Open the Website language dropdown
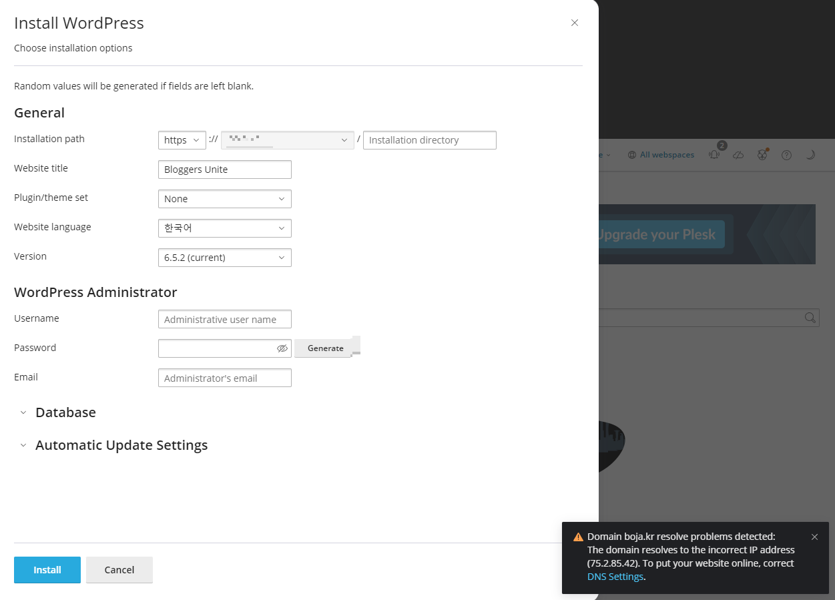 click(x=225, y=228)
